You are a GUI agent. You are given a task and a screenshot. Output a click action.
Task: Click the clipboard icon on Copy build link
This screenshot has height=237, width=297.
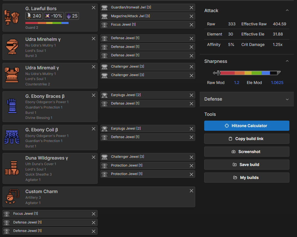pos(230,139)
